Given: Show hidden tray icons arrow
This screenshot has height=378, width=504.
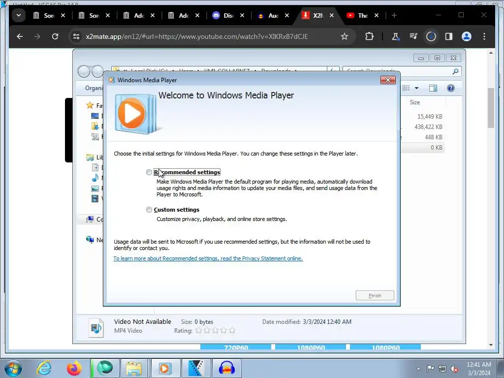Looking at the screenshot, I should coord(418,369).
